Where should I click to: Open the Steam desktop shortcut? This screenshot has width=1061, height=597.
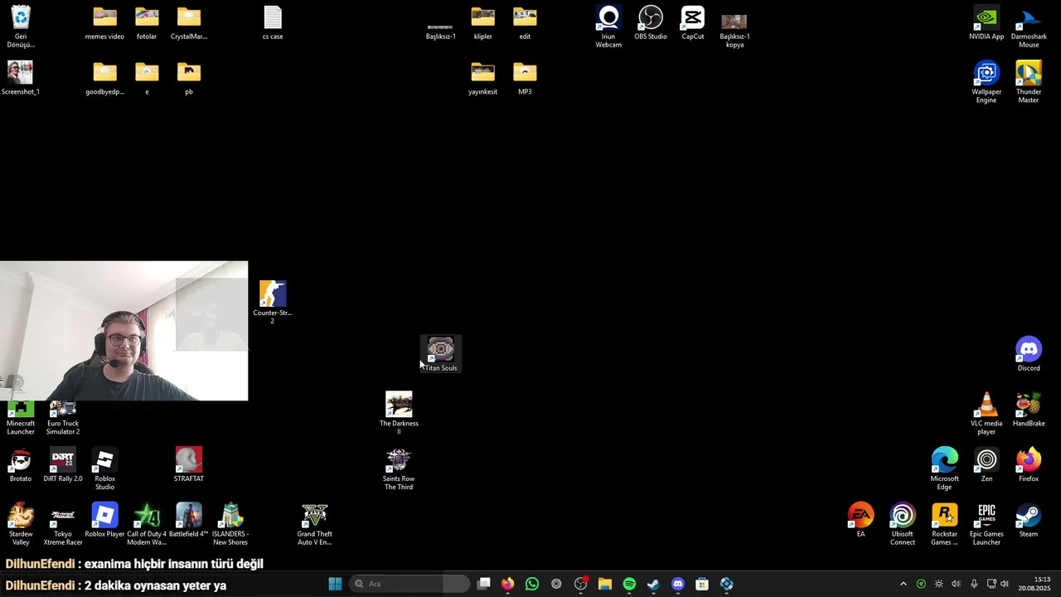pyautogui.click(x=1029, y=521)
